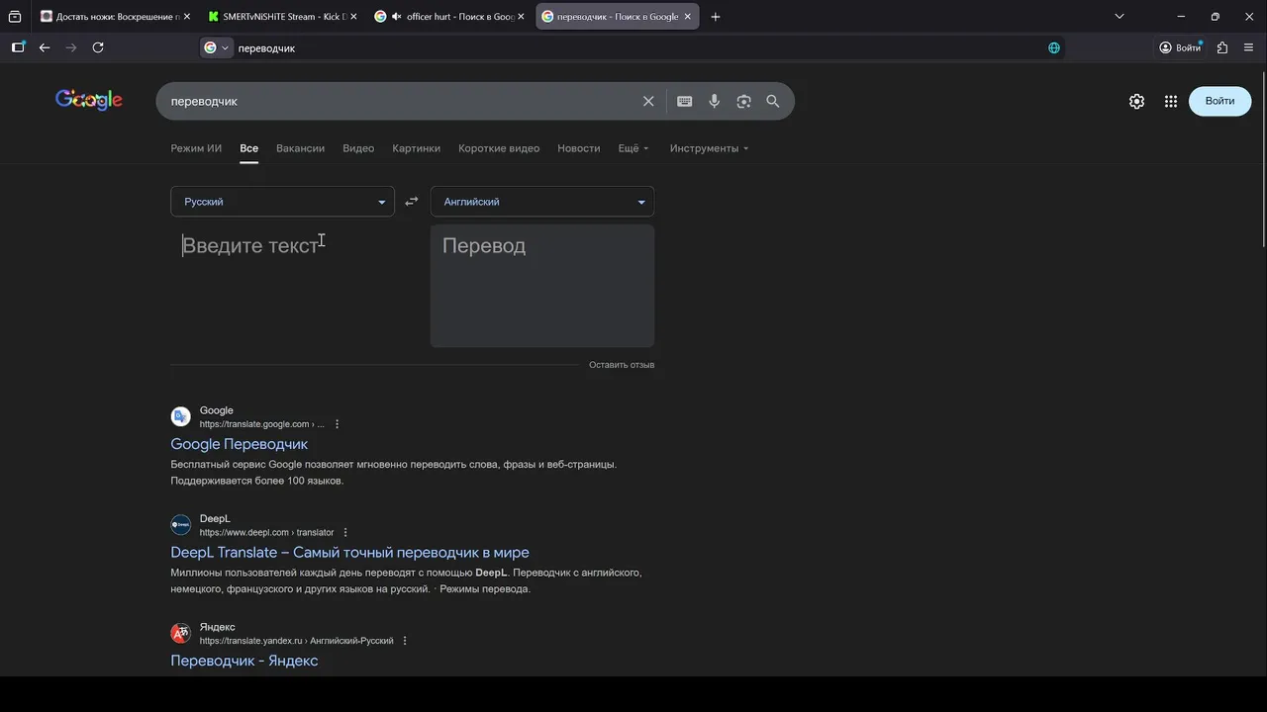
Task: Open the list all tabs chevron
Action: 1120,17
